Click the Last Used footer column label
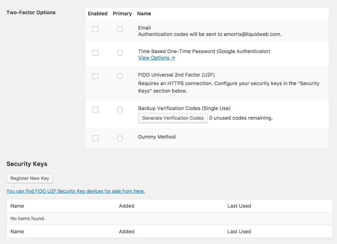 [x=239, y=232]
